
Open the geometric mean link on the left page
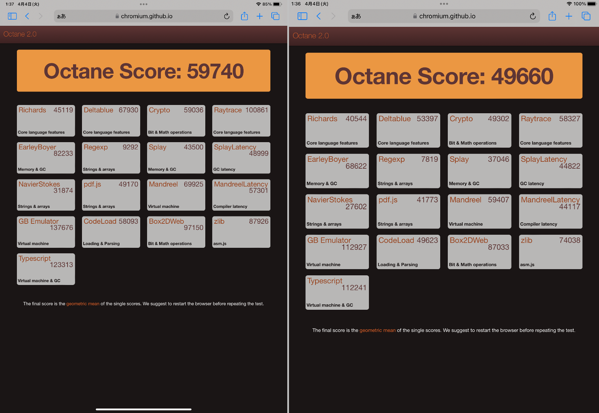tap(83, 304)
